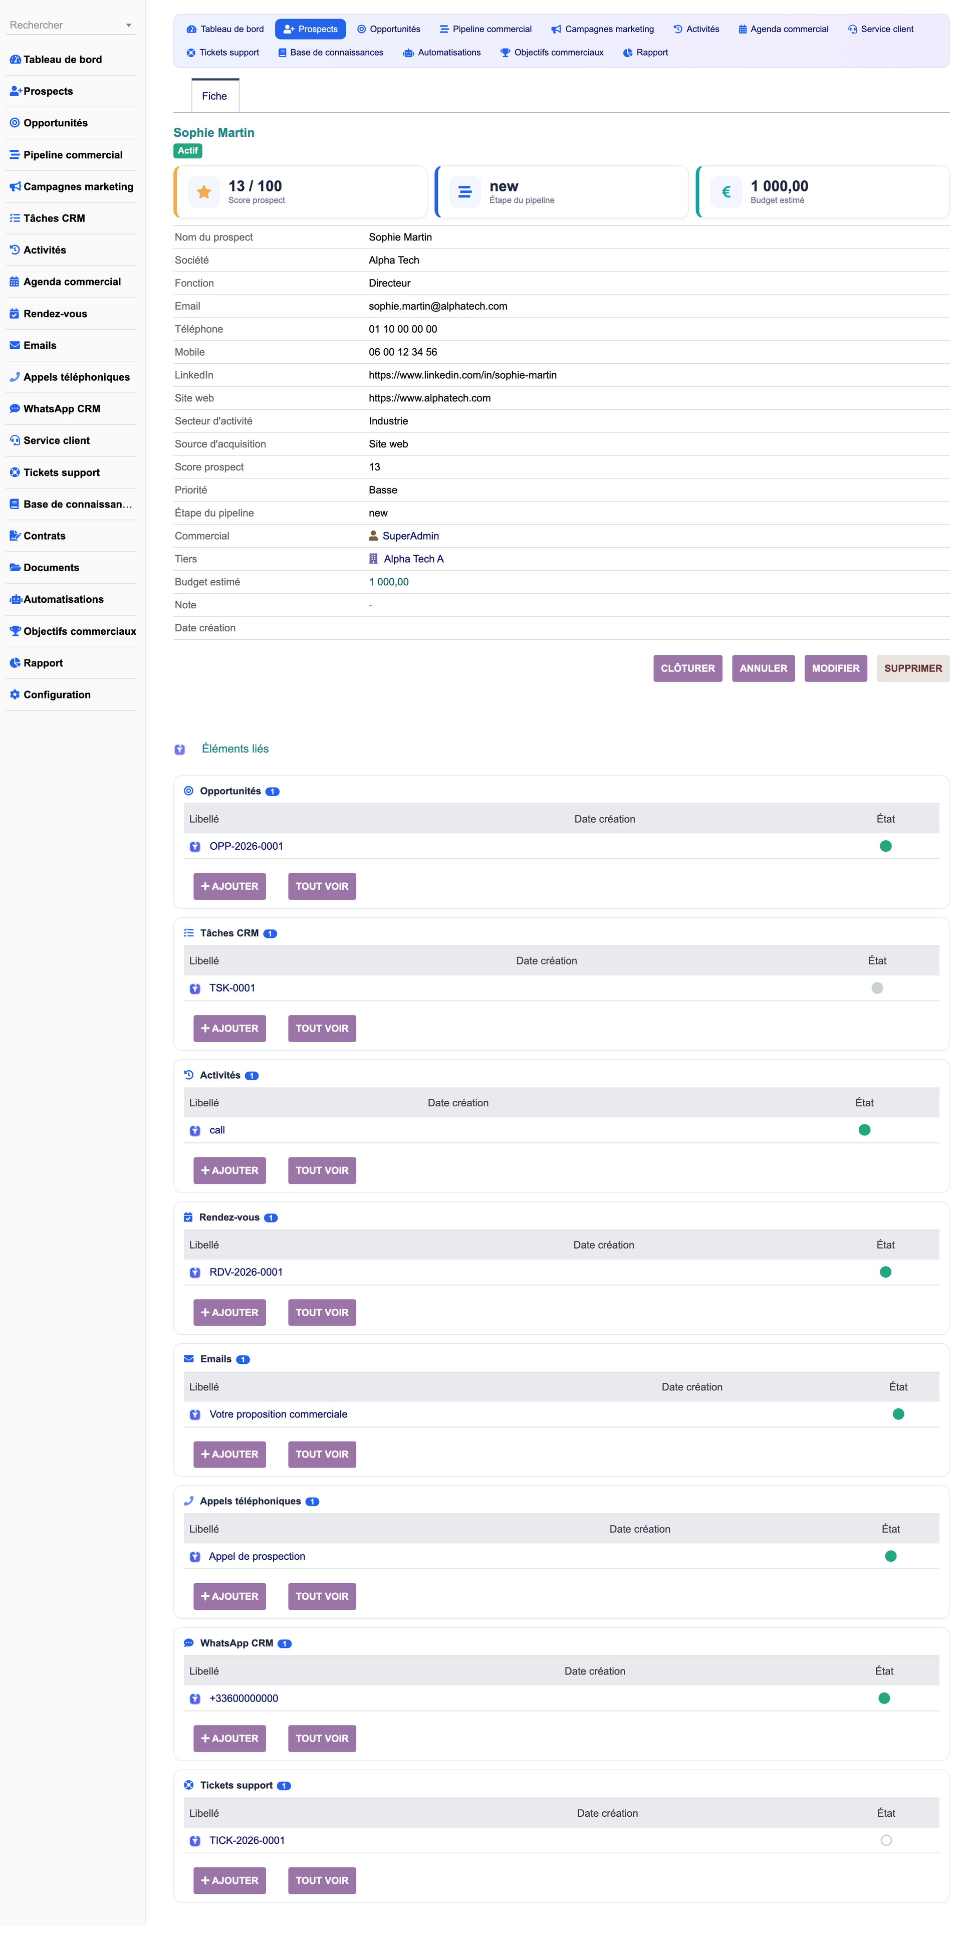
Task: Click the Campagnes marketing megaphone sidebar icon
Action: point(15,187)
